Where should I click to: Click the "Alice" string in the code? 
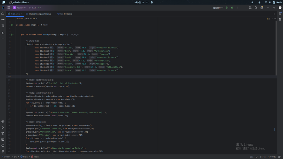pos(68,48)
